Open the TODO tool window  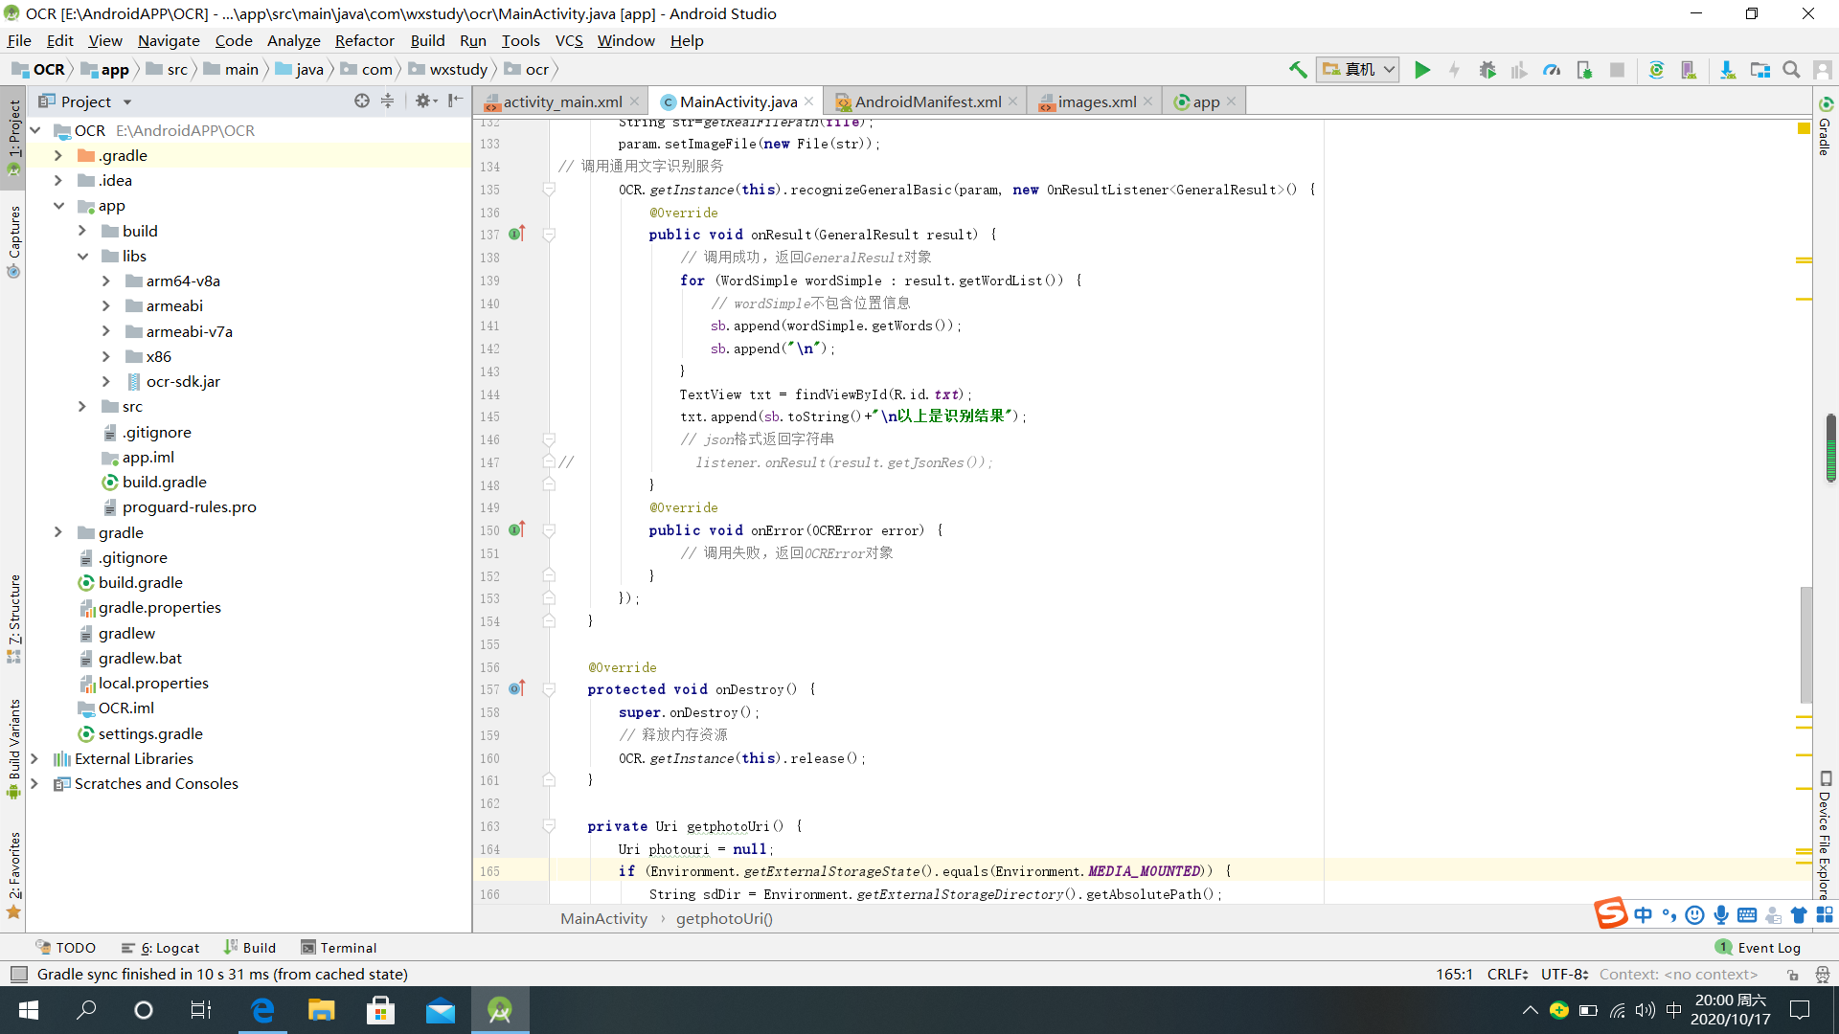pyautogui.click(x=66, y=949)
